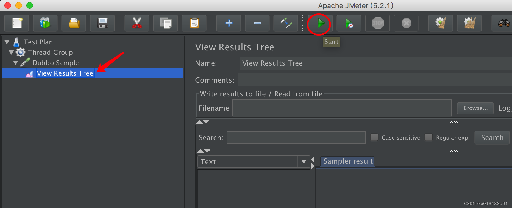
Task: Collapse results list with left split arrow
Action: click(313, 160)
